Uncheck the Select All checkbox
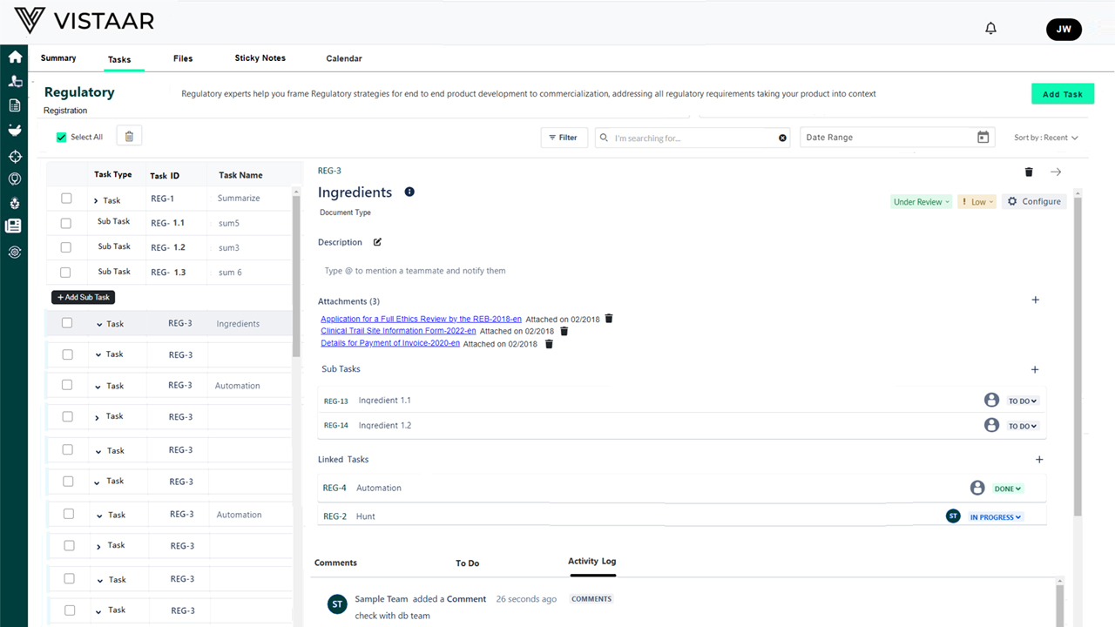1115x627 pixels. point(61,138)
